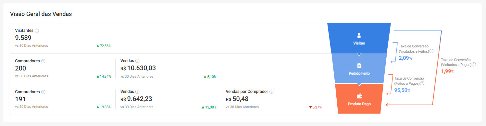The width and height of the screenshot is (486, 126).
Task: Click help icon for Visitados a Pagos conversion
Action: pyautogui.click(x=474, y=65)
